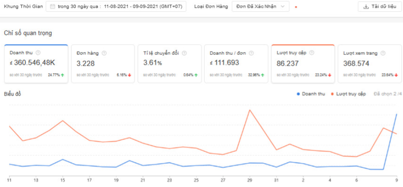Toggle the Doanh thu metric card

pyautogui.click(x=36, y=64)
